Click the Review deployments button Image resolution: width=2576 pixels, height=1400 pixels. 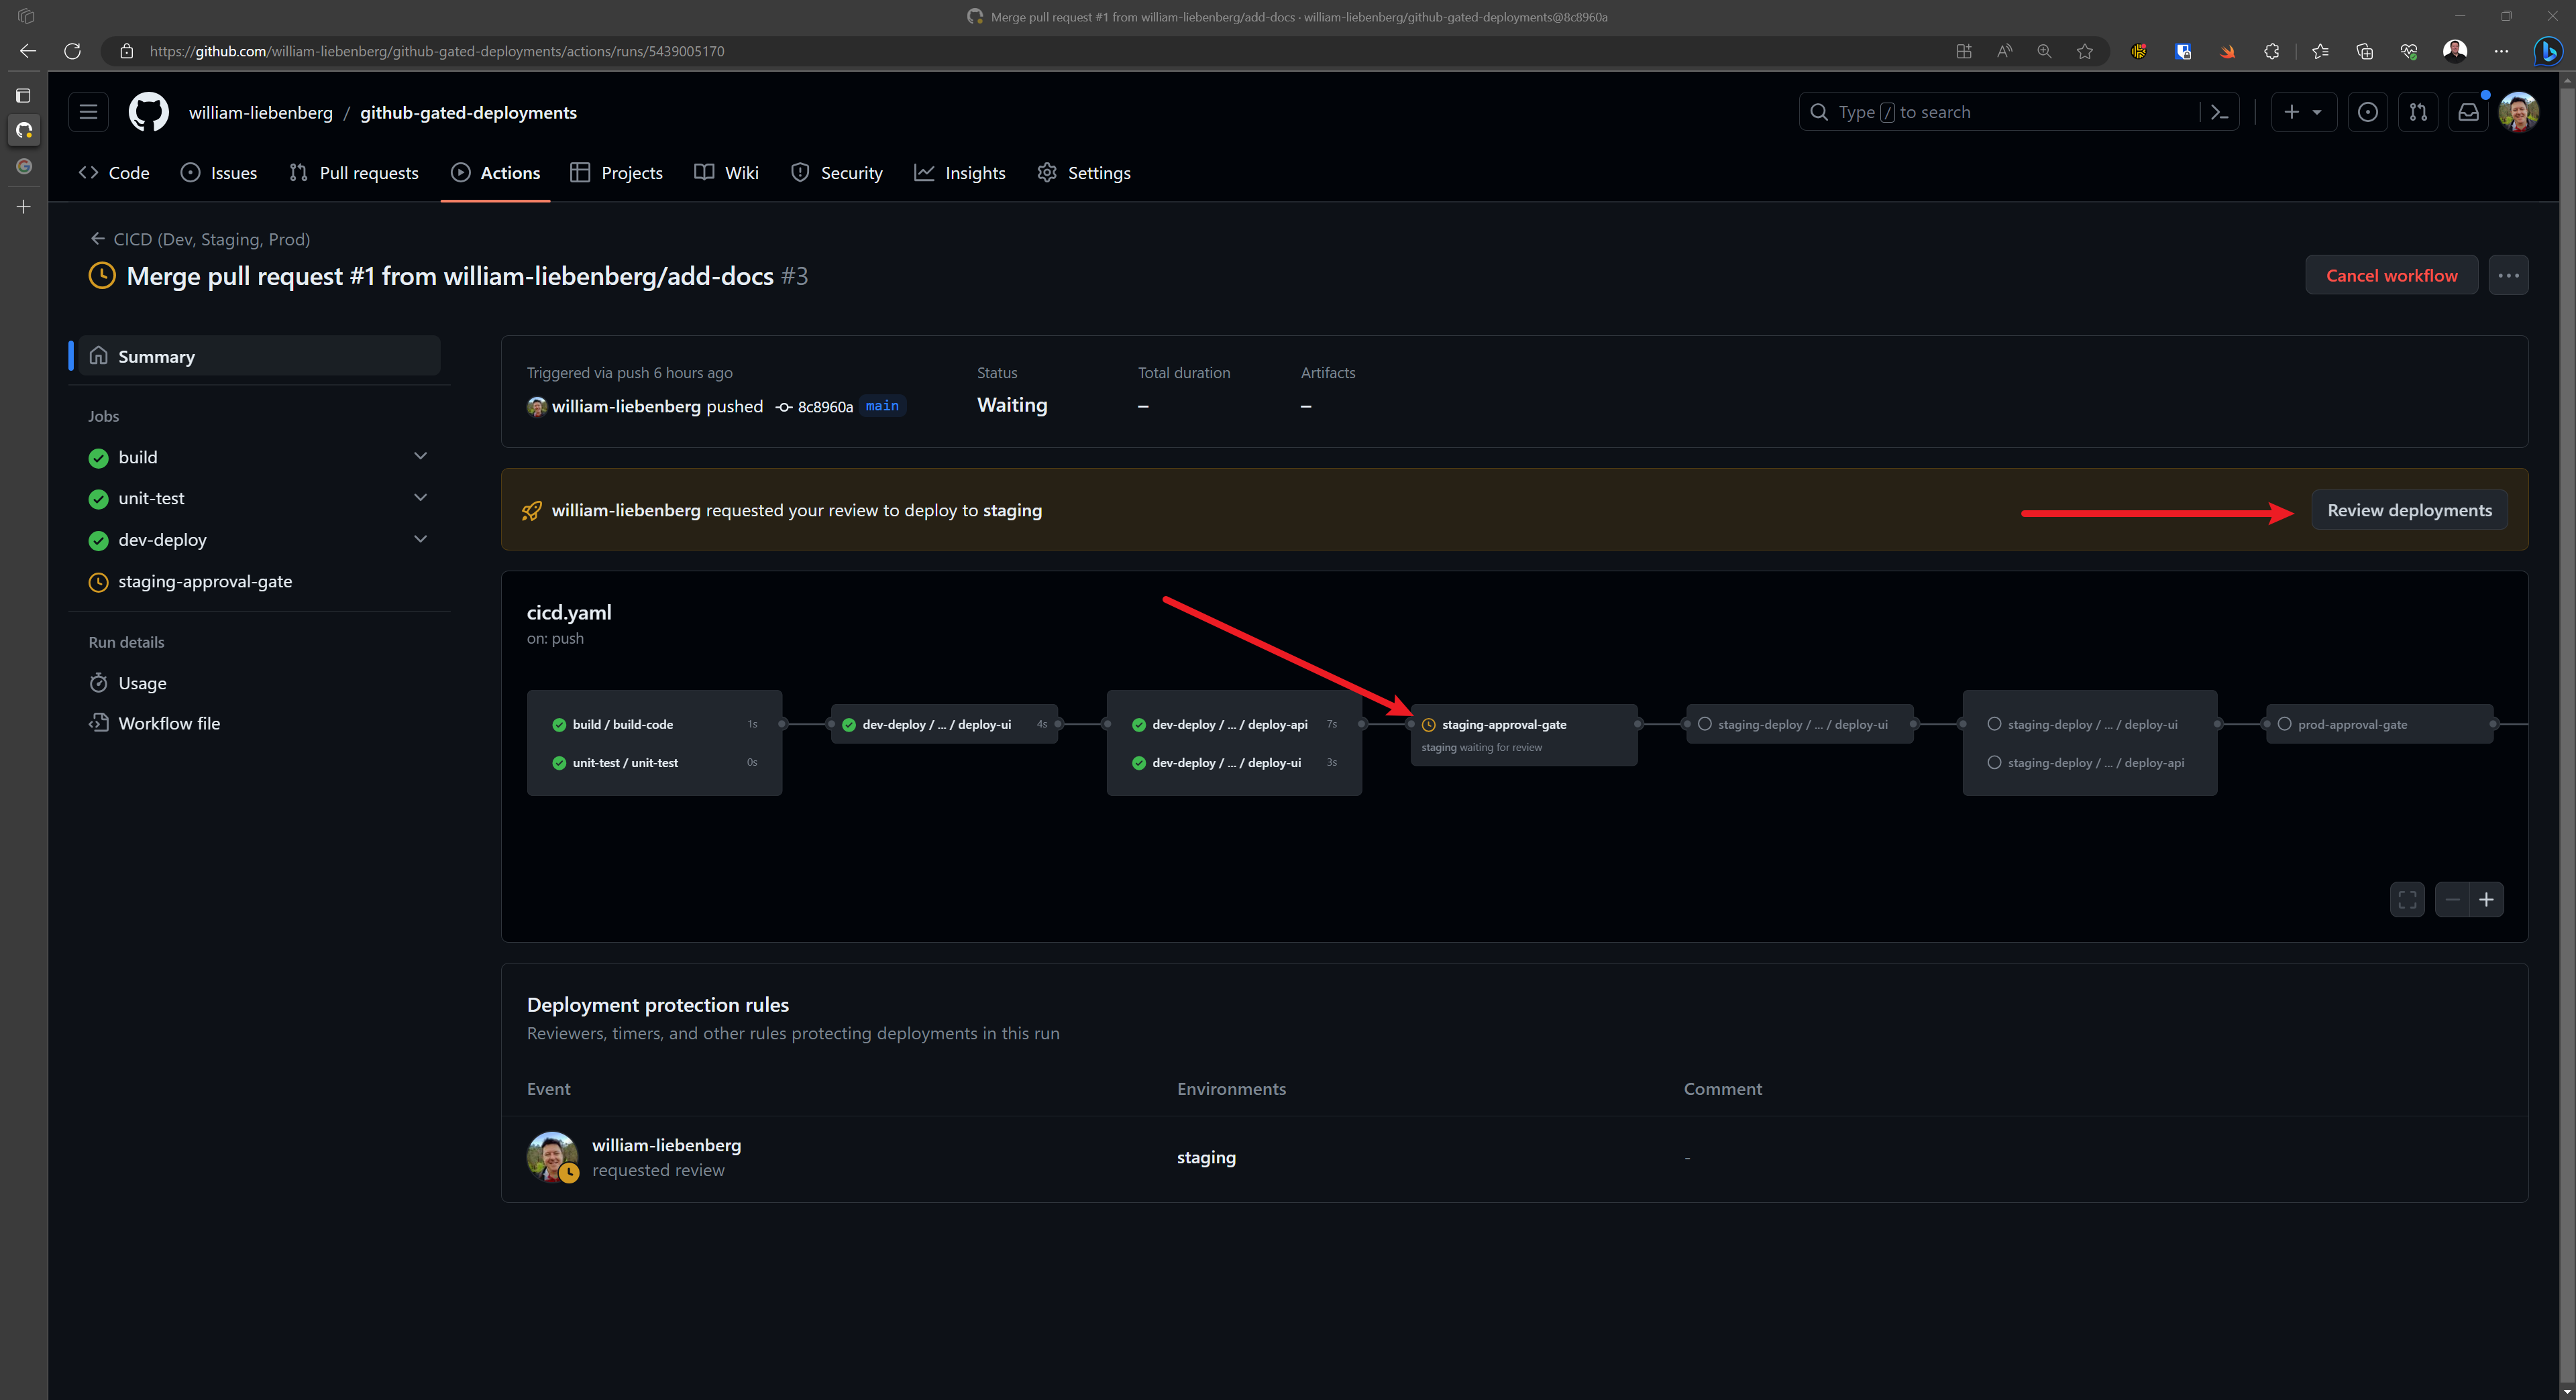pyautogui.click(x=2409, y=510)
